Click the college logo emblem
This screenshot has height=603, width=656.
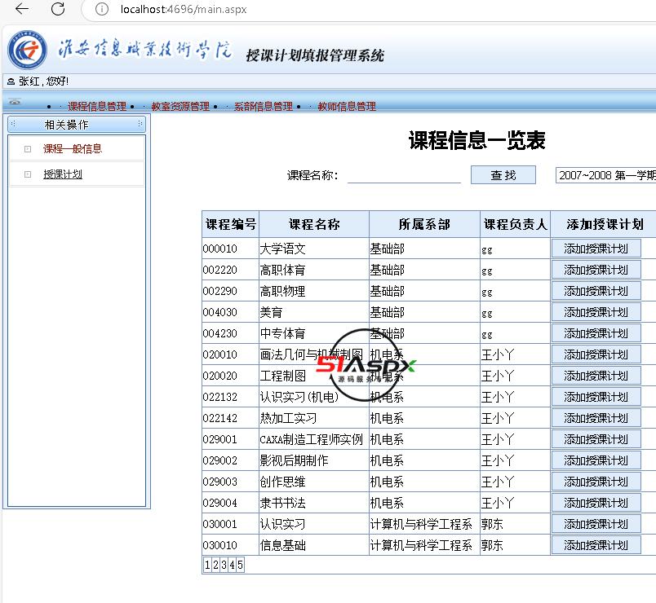(29, 51)
